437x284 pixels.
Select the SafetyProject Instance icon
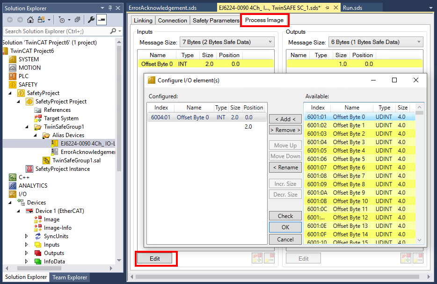pyautogui.click(x=29, y=169)
